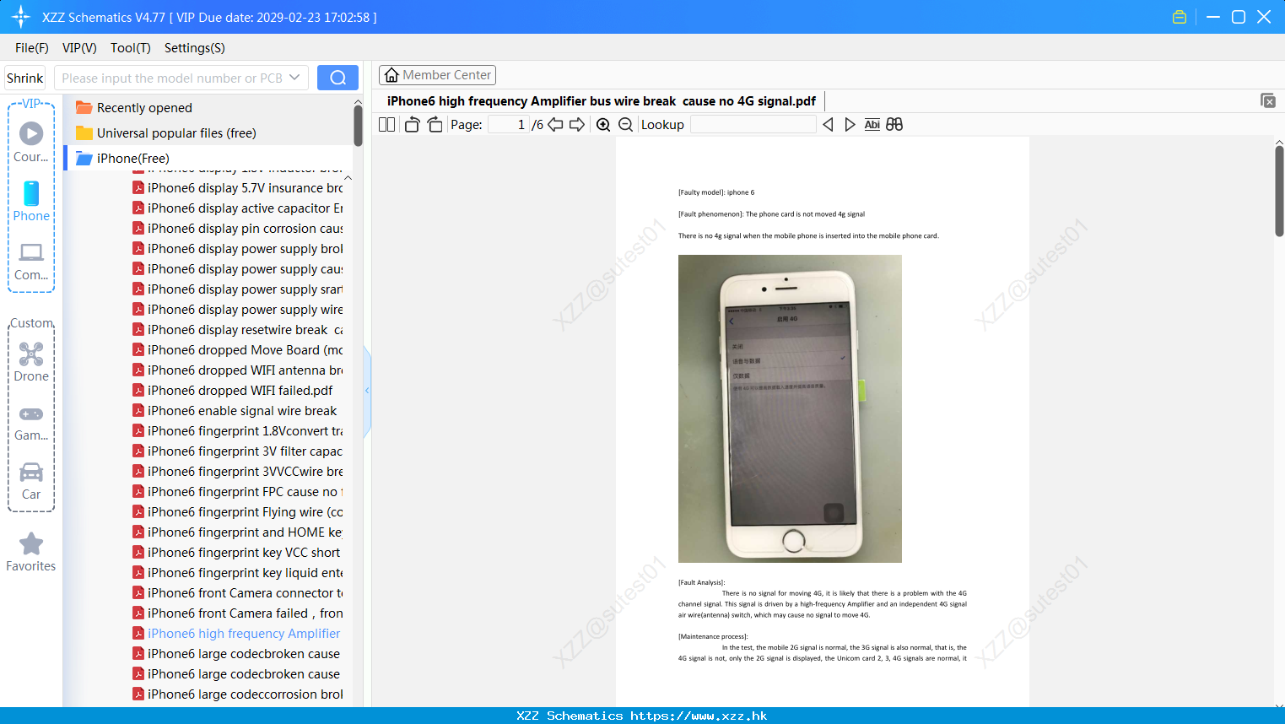Find next lookup match triangle
This screenshot has width=1285, height=724.
[850, 125]
